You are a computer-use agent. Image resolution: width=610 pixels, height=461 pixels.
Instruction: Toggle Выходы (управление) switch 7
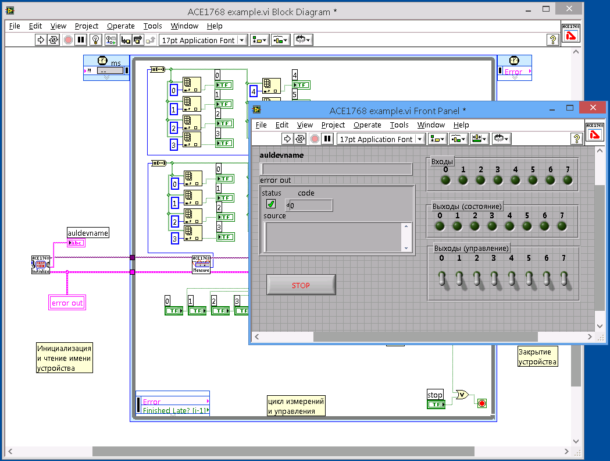pyautogui.click(x=564, y=281)
